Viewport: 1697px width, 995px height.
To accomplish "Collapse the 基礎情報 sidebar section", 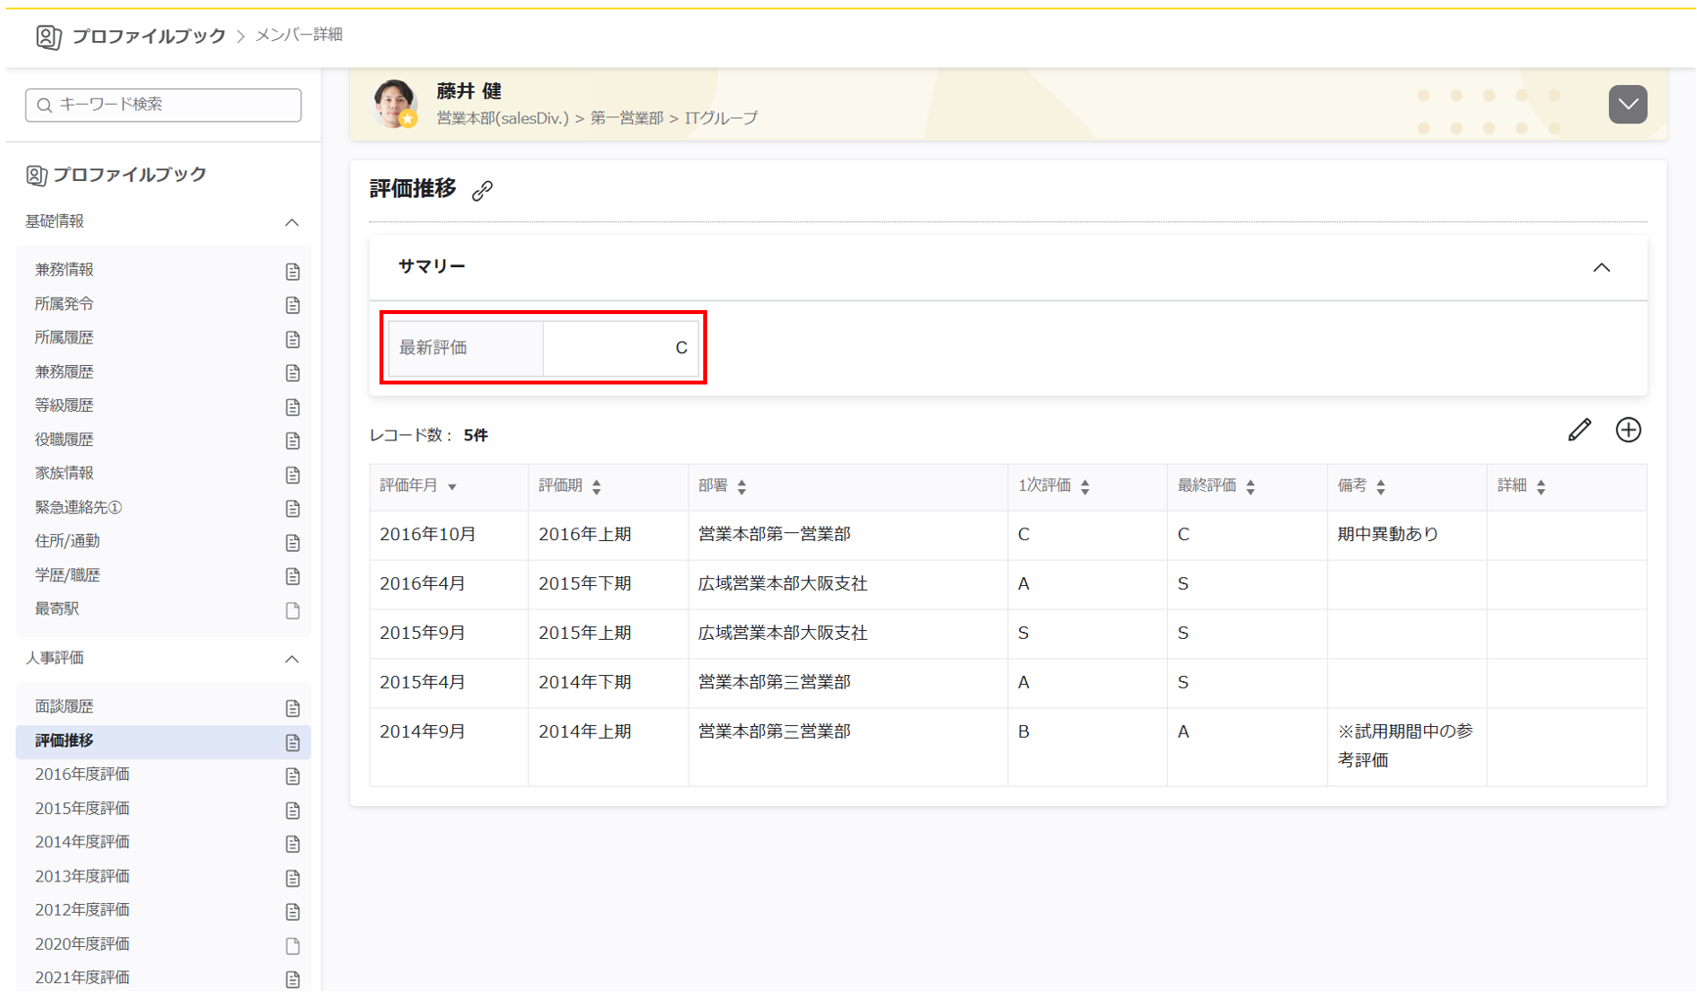I will point(291,222).
